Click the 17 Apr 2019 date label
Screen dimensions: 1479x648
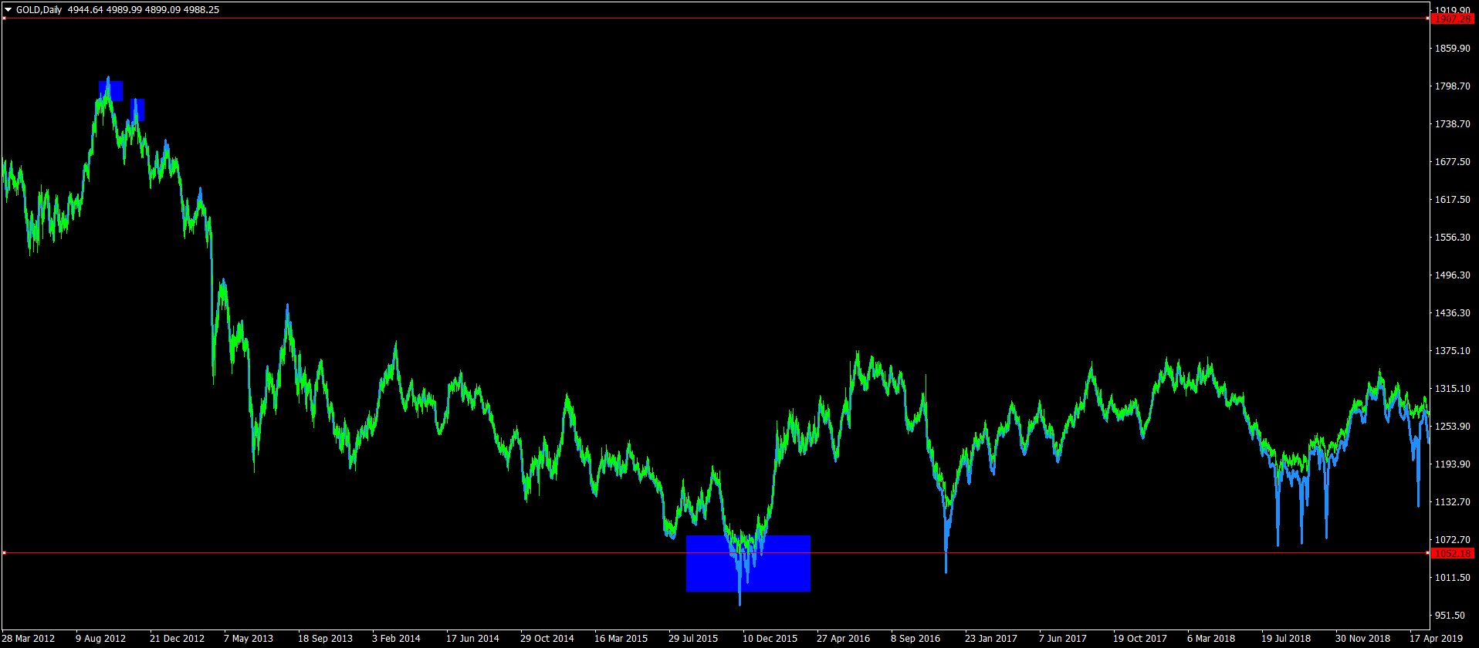click(x=1436, y=638)
